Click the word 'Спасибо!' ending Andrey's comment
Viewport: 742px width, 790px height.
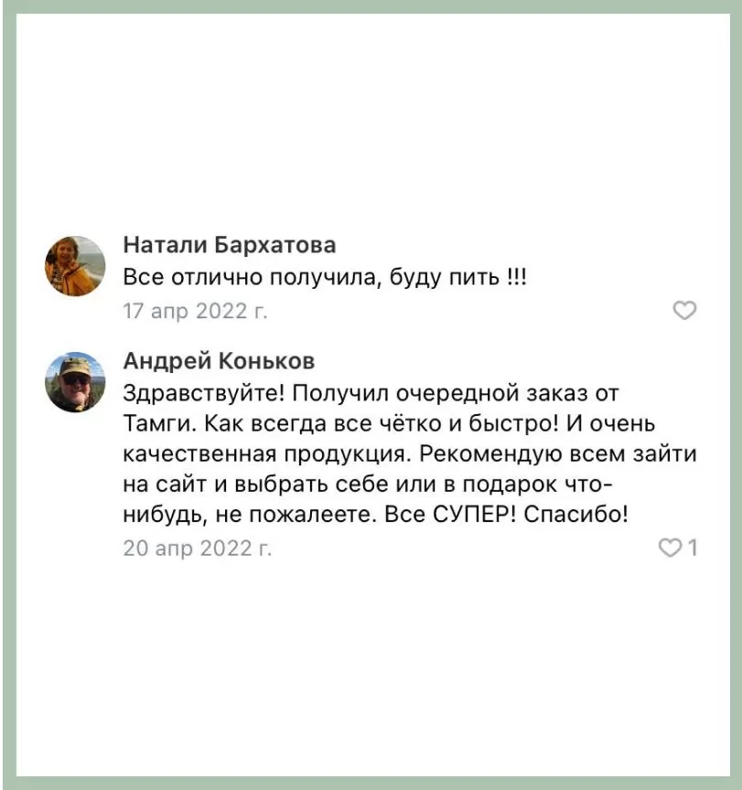tap(575, 515)
